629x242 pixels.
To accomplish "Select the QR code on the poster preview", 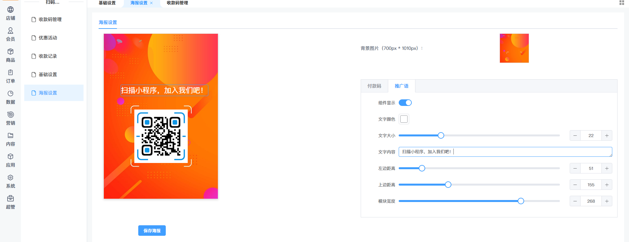I will [161, 136].
